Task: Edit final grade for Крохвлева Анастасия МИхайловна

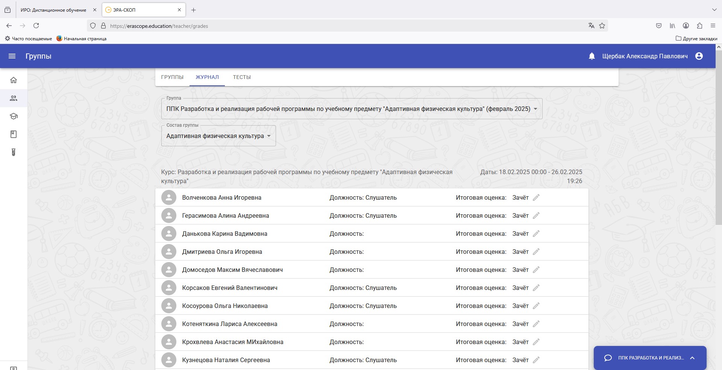Action: point(536,342)
